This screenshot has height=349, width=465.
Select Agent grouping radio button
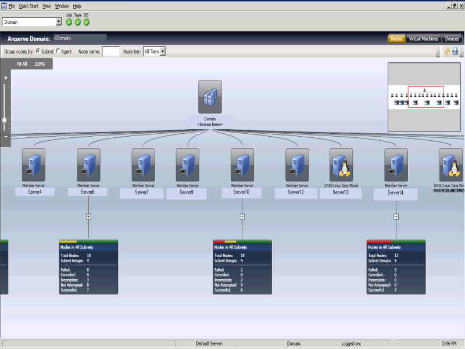58,51
